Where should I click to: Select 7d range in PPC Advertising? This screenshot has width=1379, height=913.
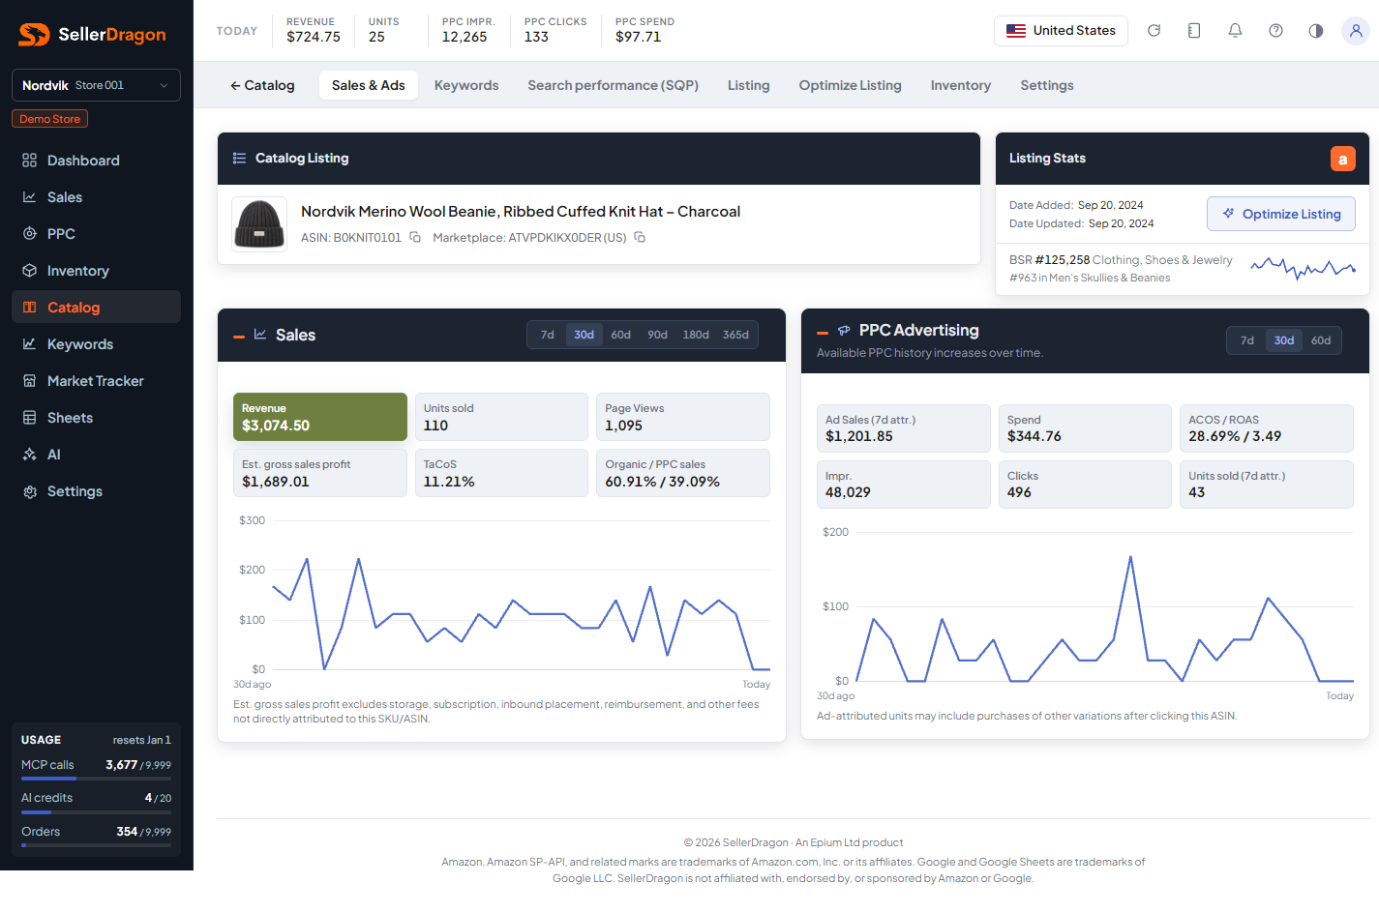[x=1247, y=340]
